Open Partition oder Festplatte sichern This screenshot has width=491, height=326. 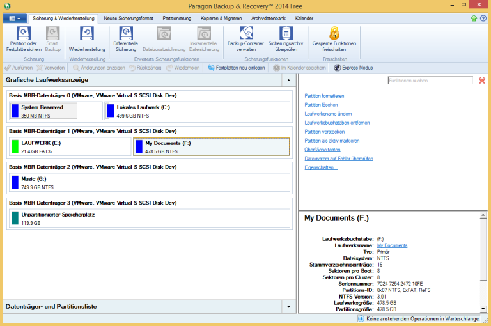pos(24,39)
